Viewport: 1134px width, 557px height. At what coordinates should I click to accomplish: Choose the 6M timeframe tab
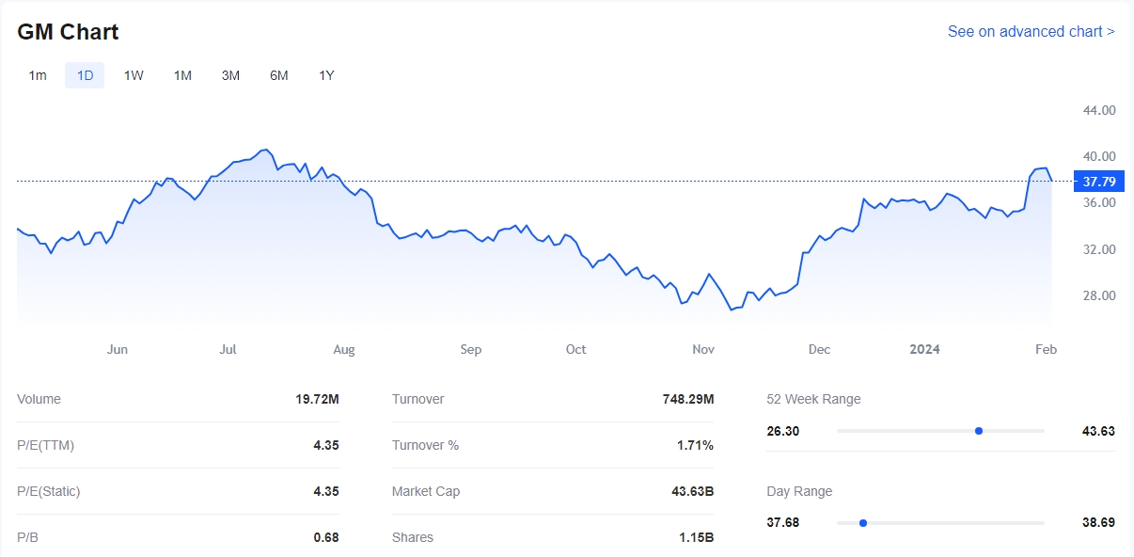click(278, 75)
